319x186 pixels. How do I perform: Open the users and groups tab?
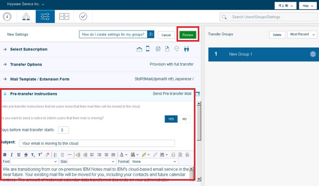tap(26, 17)
